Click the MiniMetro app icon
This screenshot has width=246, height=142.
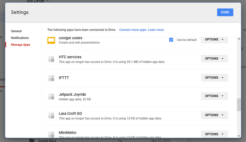51,134
